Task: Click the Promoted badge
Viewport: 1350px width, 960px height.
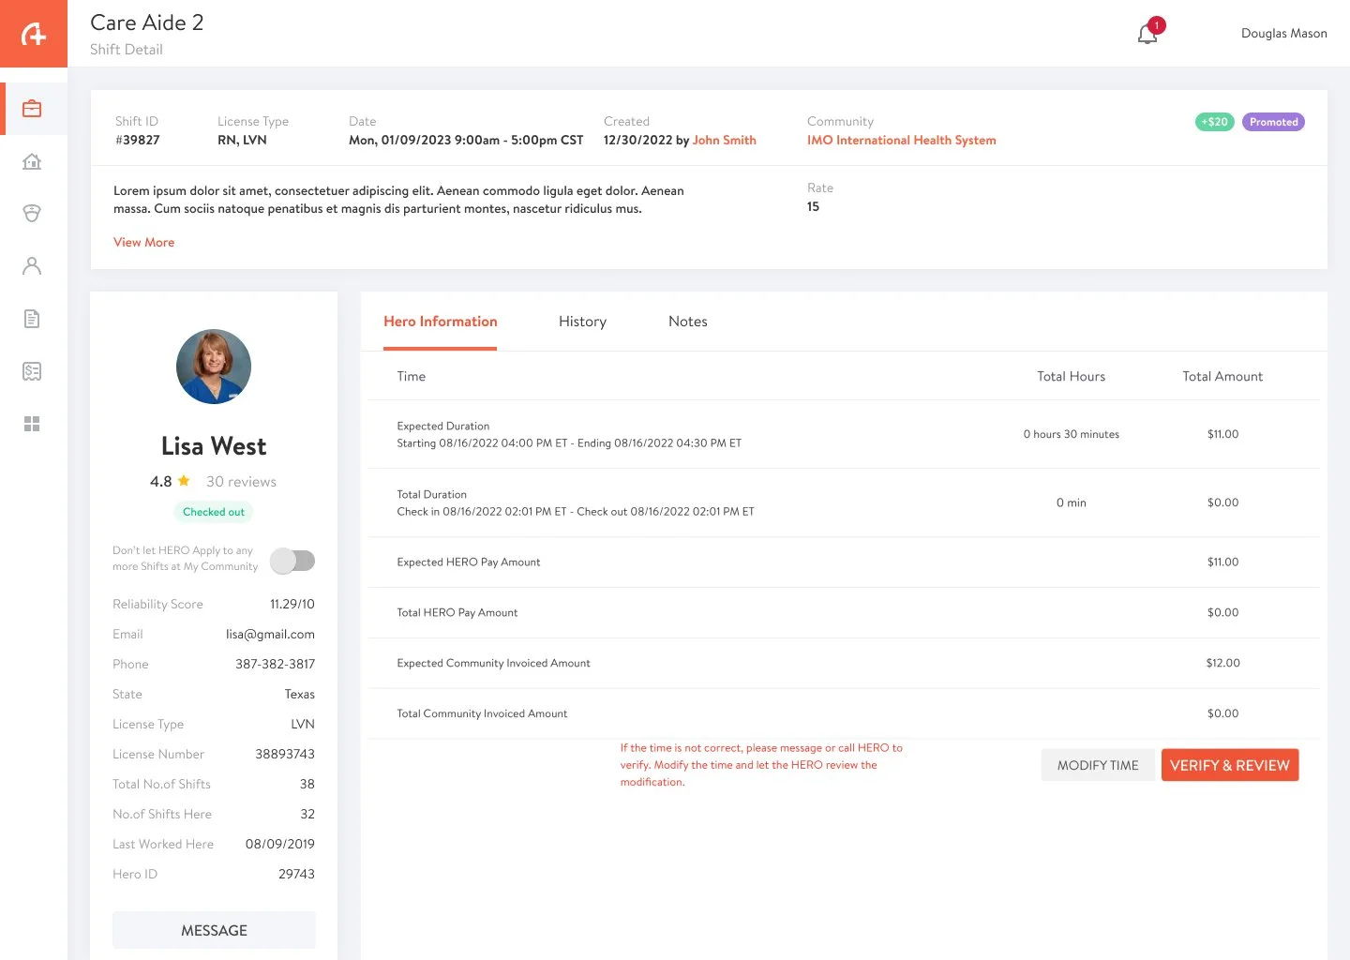Action: [x=1273, y=122]
